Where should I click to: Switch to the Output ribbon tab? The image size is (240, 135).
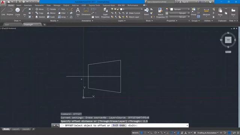[x=66, y=5]
